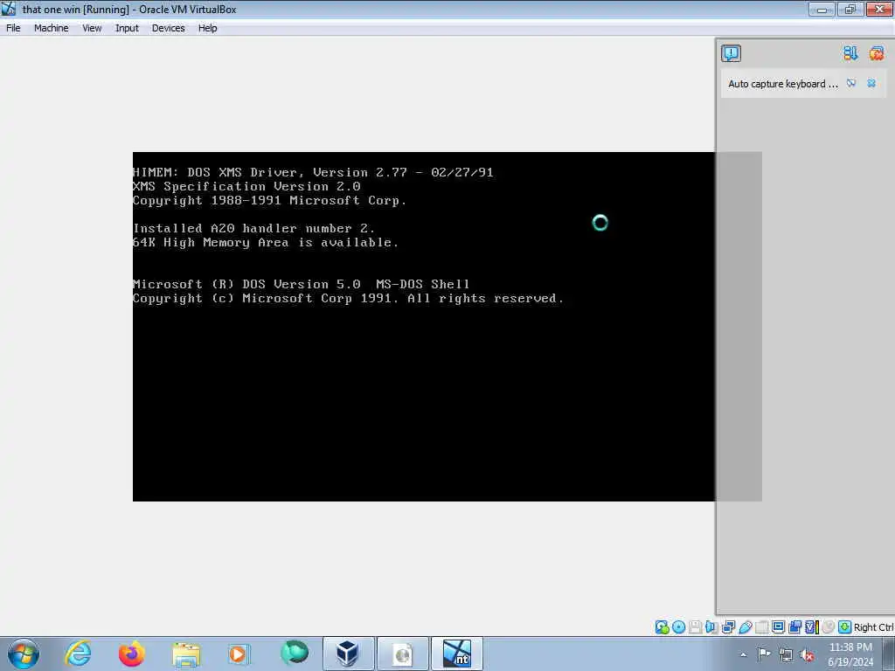The image size is (895, 671).
Task: Switch to the disc image taskbar window
Action: point(402,654)
